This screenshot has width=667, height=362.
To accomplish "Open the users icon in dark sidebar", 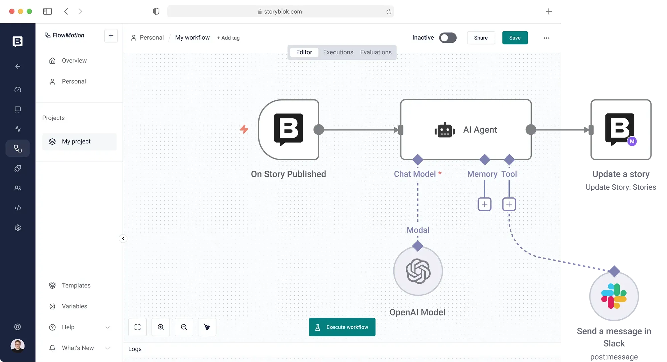I will pos(18,188).
